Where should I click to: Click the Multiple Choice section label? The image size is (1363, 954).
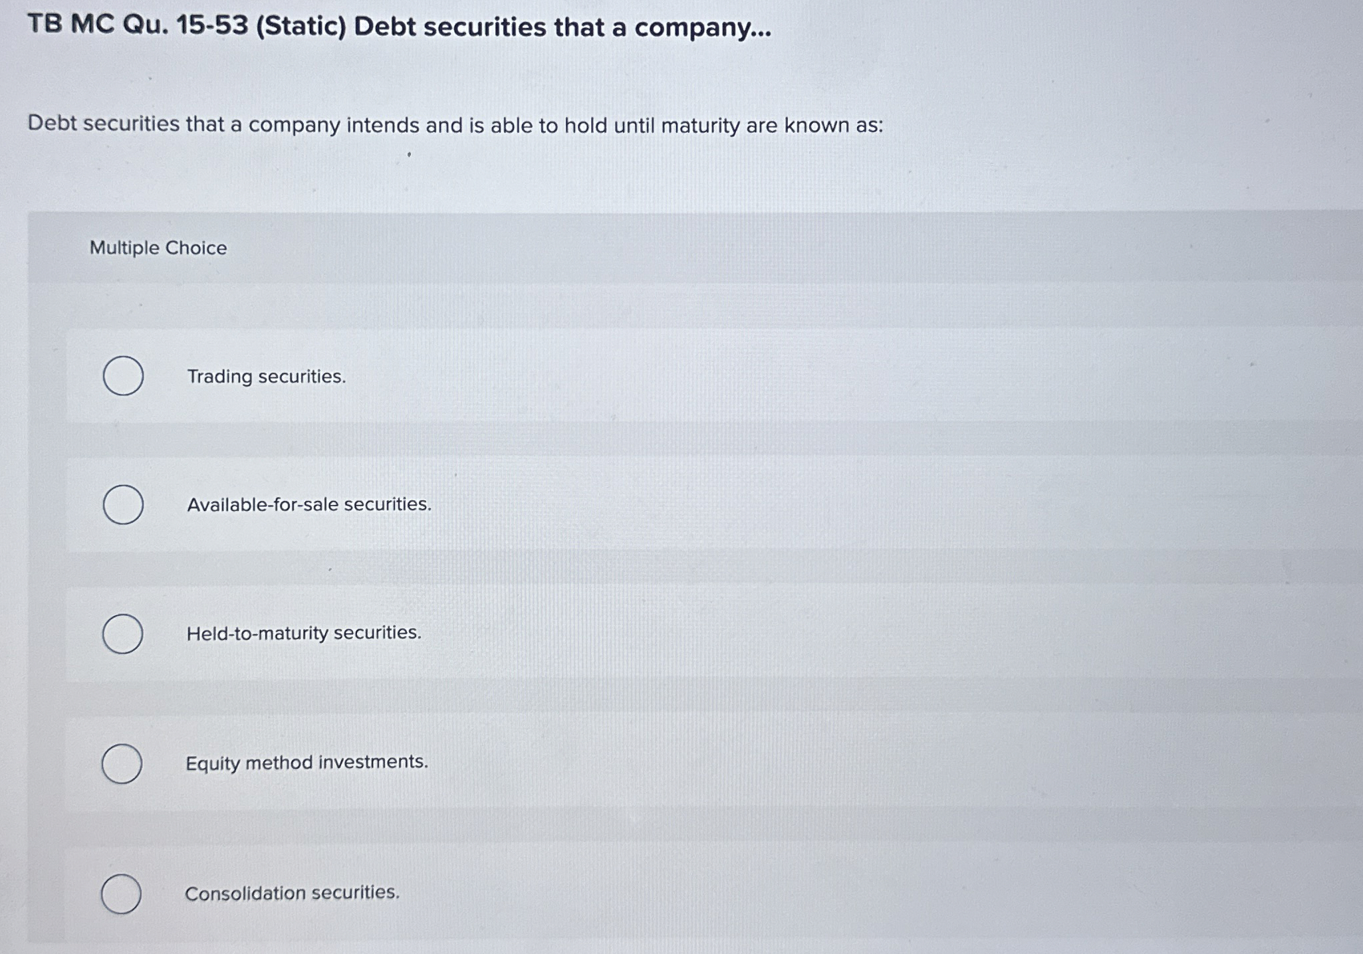pos(156,248)
